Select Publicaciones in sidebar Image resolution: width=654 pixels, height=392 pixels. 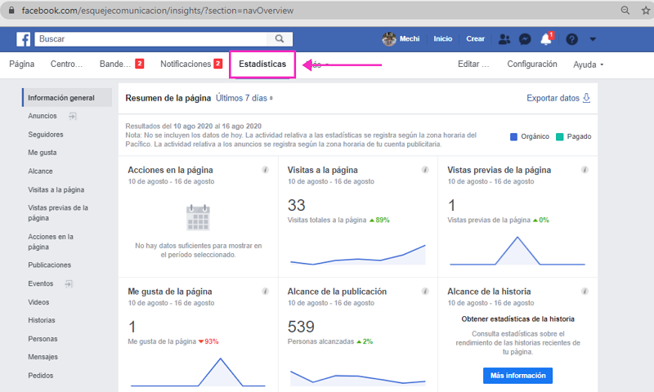click(49, 265)
